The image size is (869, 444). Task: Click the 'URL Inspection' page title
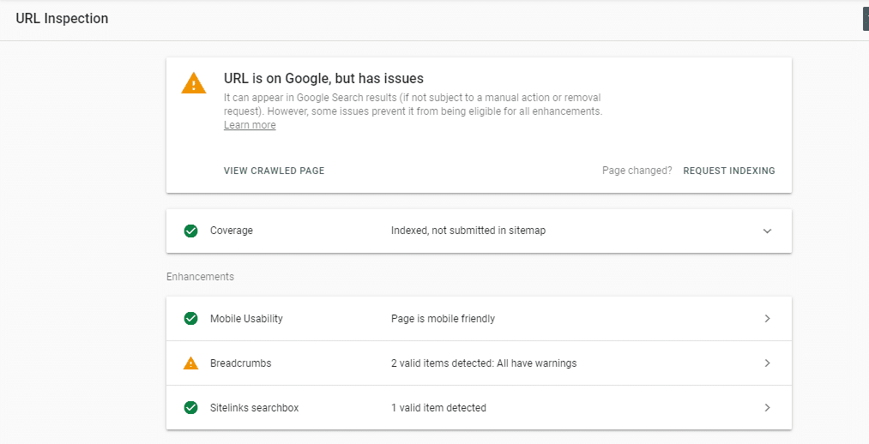pyautogui.click(x=62, y=19)
